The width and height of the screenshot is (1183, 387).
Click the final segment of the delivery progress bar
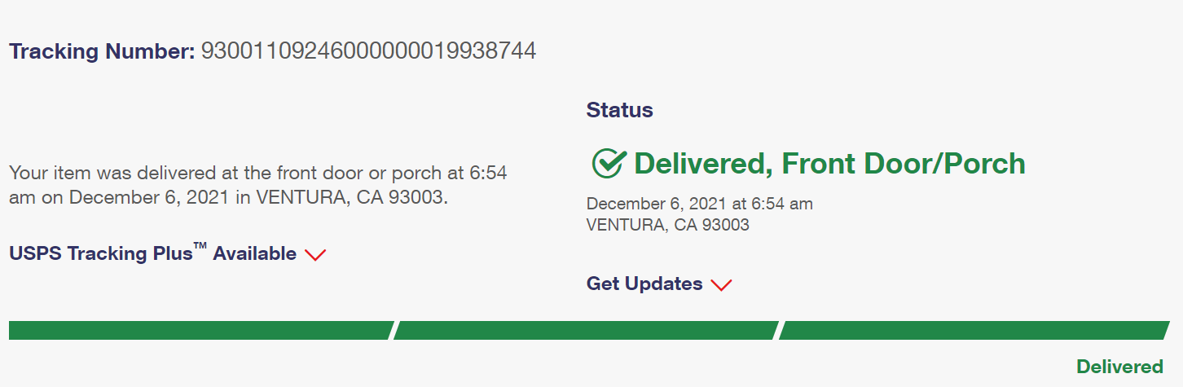(x=974, y=330)
